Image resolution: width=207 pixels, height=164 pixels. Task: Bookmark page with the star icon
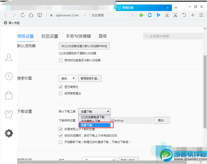(51, 15)
